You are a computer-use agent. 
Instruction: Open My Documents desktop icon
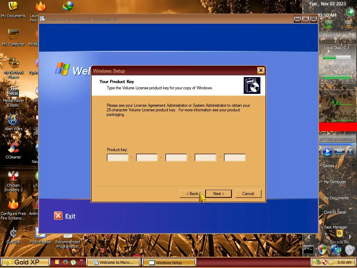[x=14, y=9]
